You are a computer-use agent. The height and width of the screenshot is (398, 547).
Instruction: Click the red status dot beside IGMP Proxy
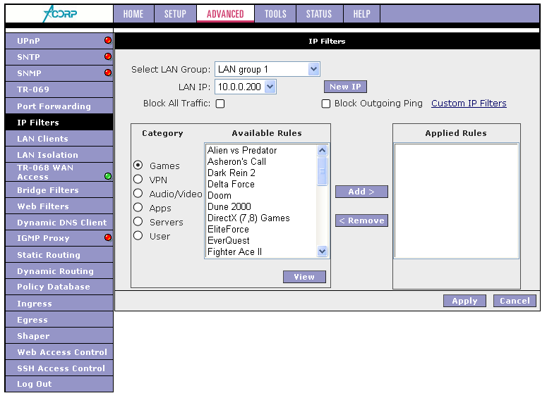tap(108, 237)
